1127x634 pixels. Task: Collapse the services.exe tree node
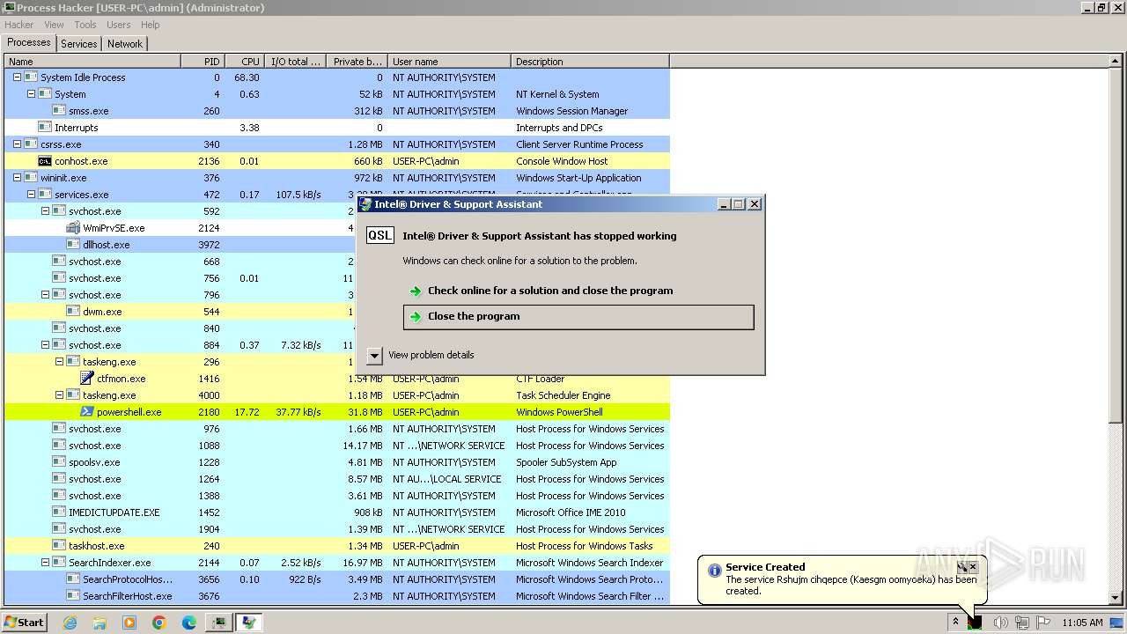(31, 195)
